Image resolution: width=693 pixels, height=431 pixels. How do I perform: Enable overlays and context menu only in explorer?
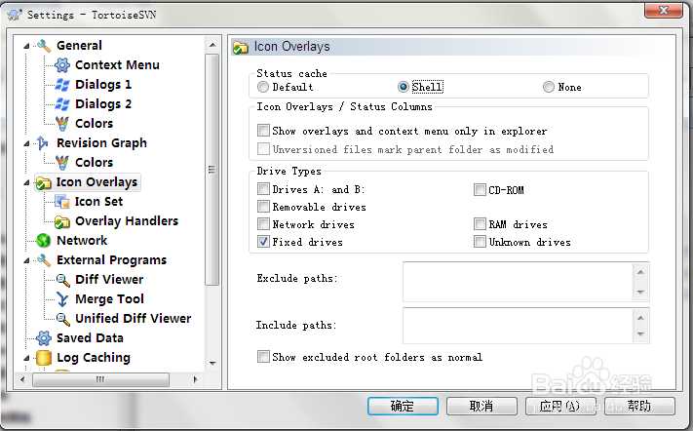[263, 131]
